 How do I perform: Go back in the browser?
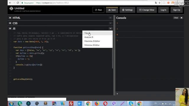coord(10,3)
